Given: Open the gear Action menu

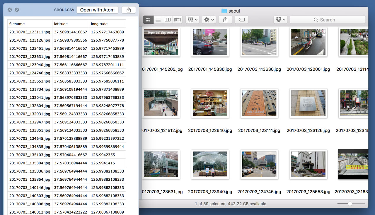Looking at the screenshot, I should [x=209, y=20].
